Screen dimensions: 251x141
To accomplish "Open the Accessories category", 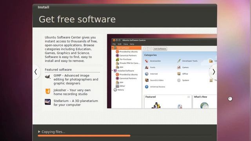I will (153, 61).
